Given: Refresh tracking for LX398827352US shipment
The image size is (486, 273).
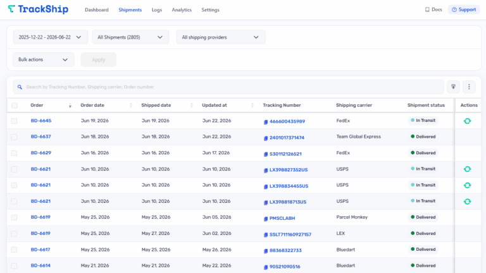Looking at the screenshot, I should pyautogui.click(x=467, y=169).
